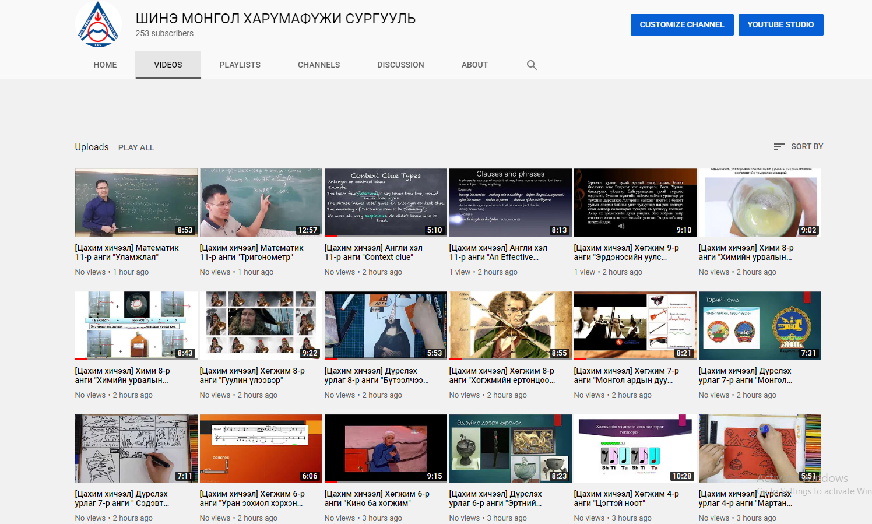Switch to the Home tab
The height and width of the screenshot is (524, 872).
coord(105,65)
